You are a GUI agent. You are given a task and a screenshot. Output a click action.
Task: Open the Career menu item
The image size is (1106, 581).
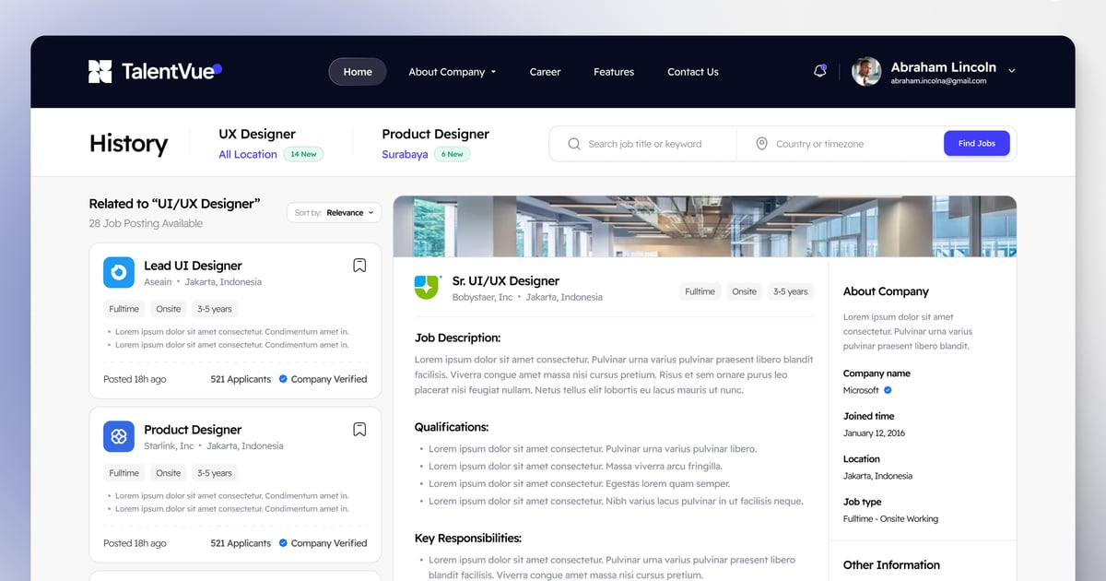pos(545,72)
